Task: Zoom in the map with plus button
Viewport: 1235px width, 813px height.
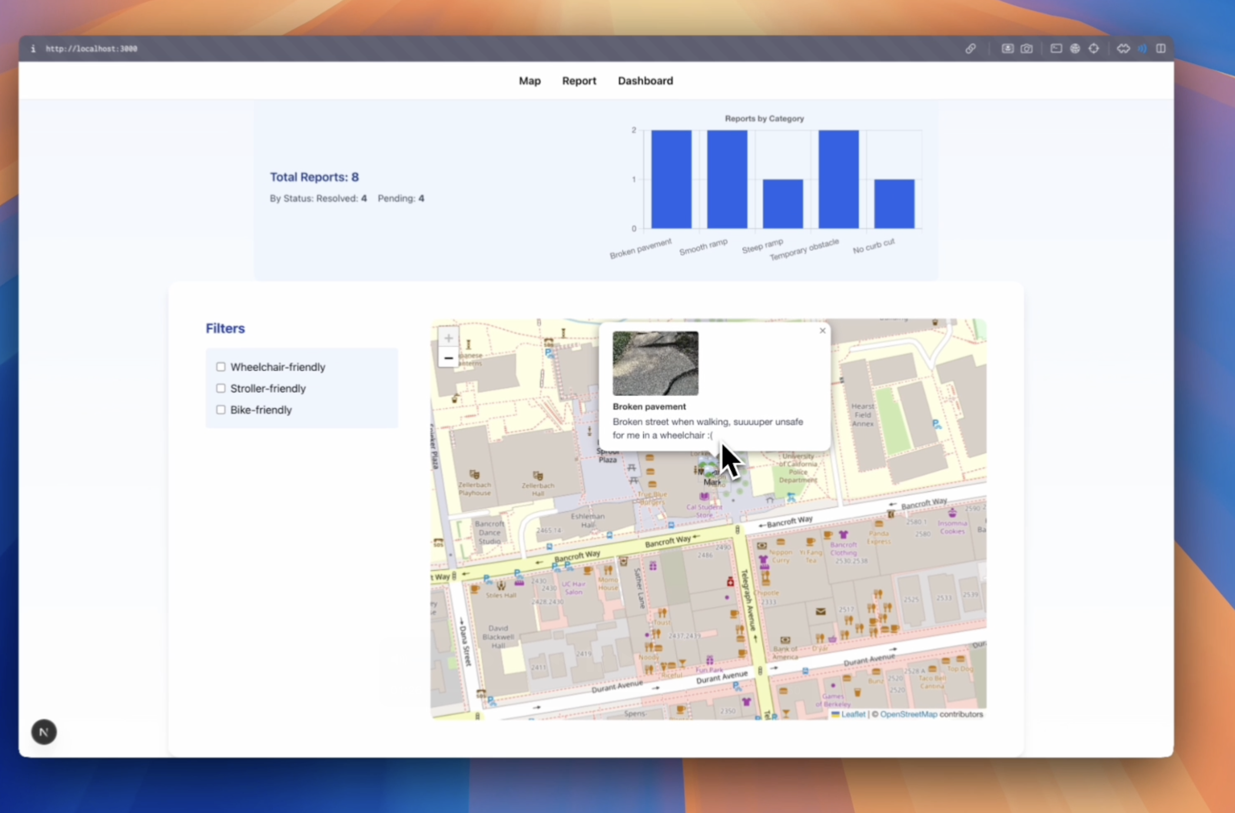Action: [448, 338]
